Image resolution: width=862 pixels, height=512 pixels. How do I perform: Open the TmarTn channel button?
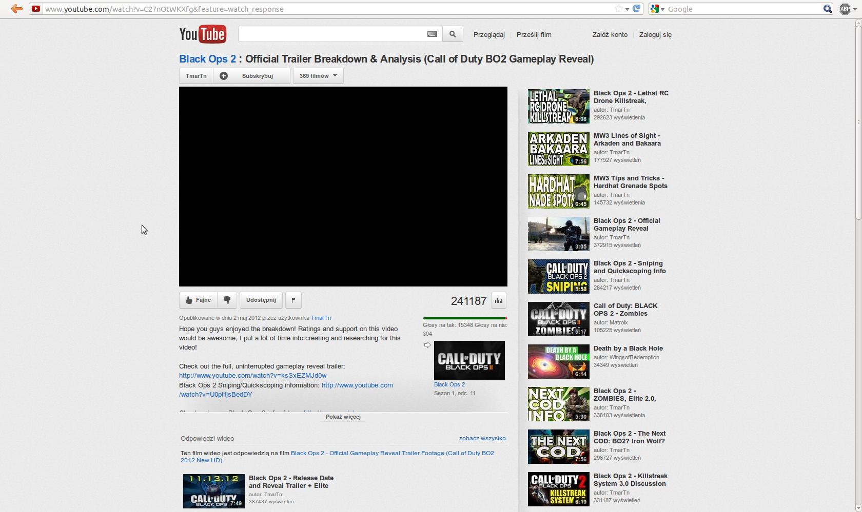196,76
